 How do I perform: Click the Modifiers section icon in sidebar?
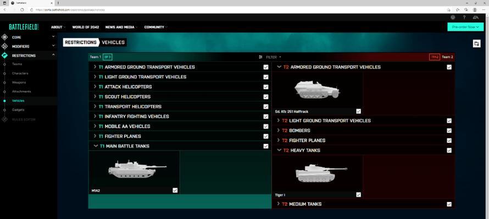pyautogui.click(x=4, y=47)
